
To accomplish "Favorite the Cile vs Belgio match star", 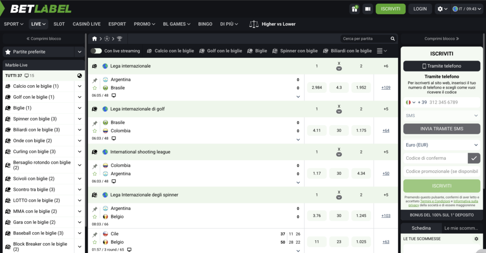I will tap(95, 242).
